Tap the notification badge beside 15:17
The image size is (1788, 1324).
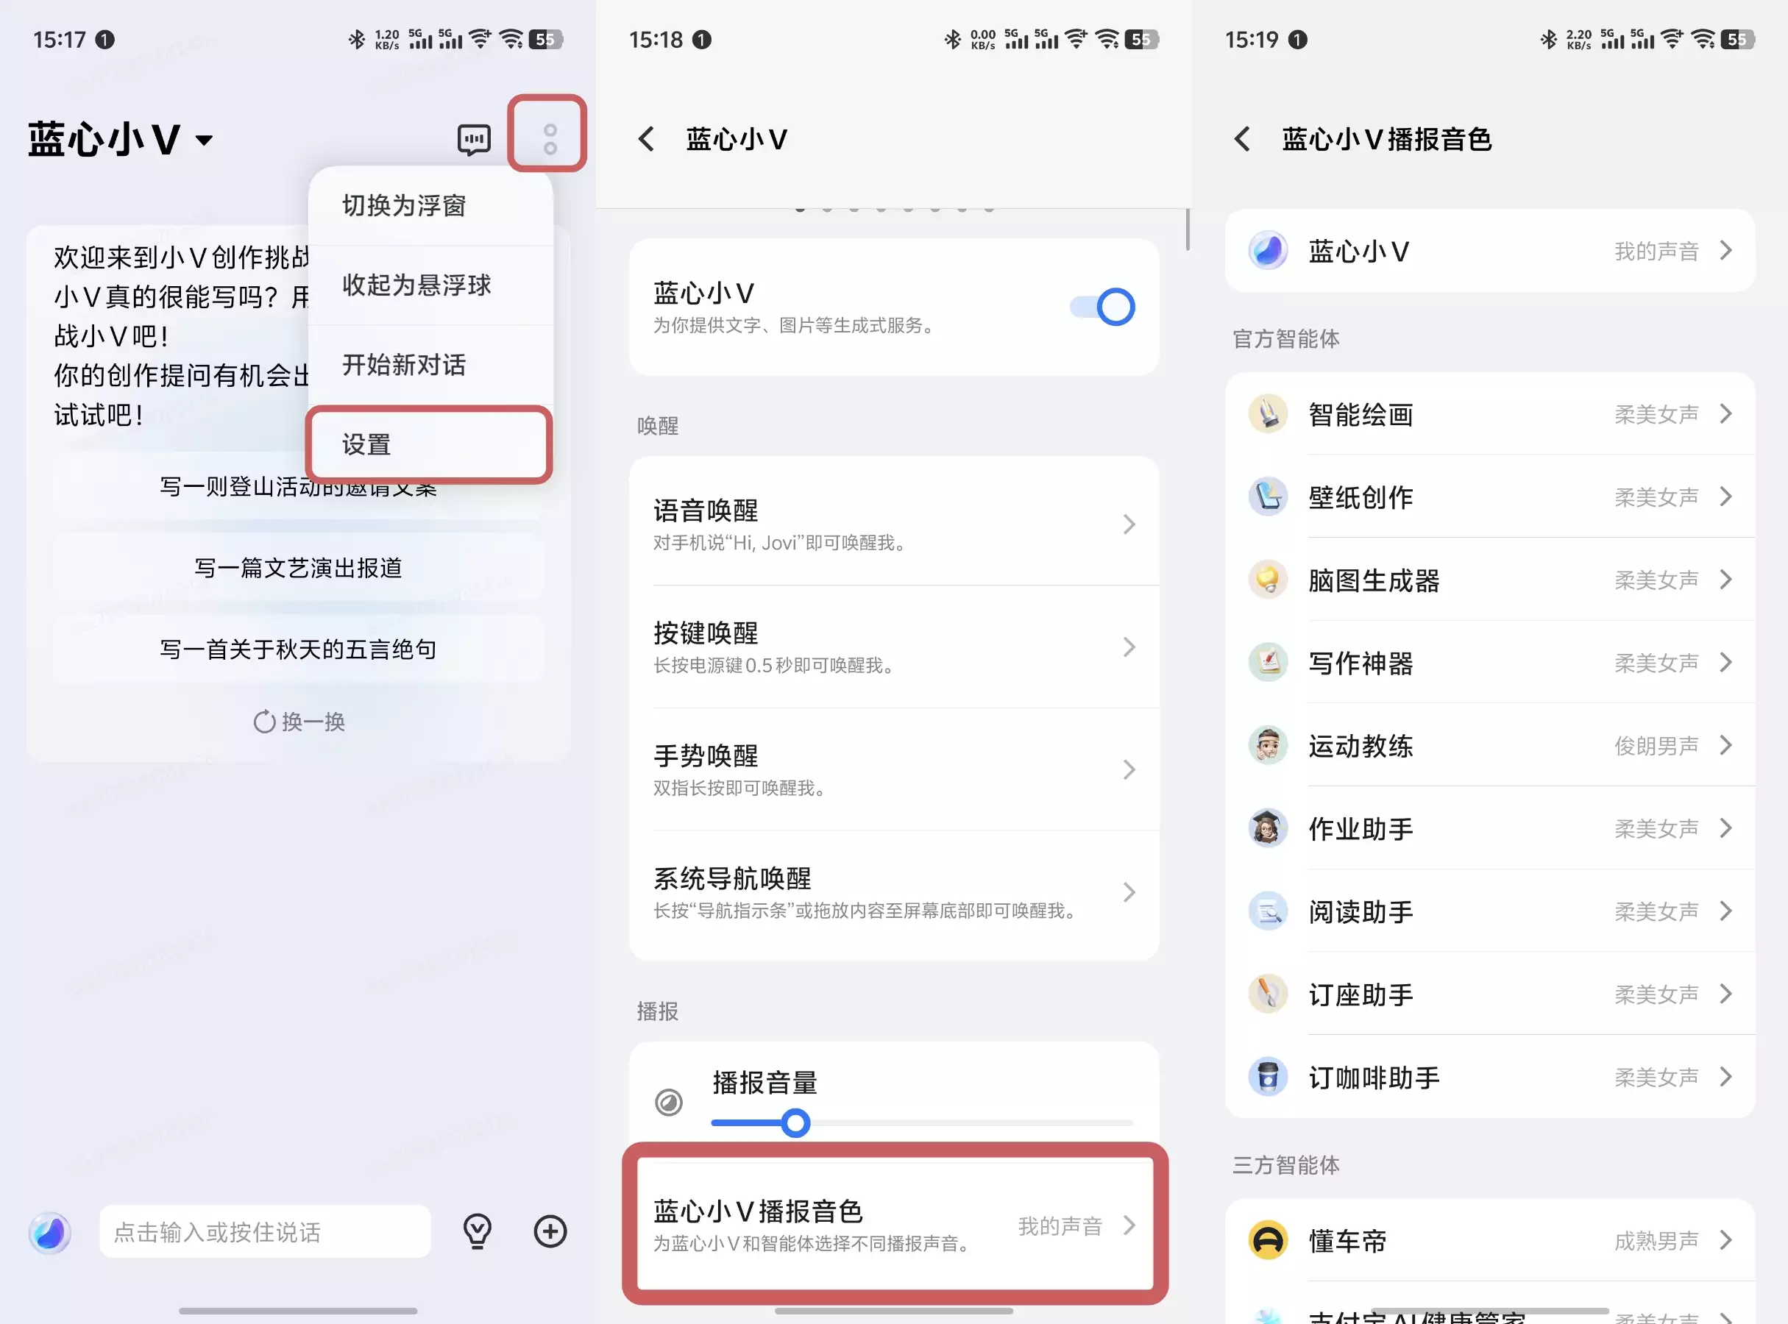tap(104, 39)
